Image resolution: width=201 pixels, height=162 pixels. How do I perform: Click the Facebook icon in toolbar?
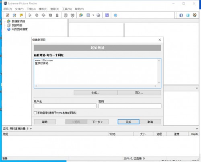point(181,15)
